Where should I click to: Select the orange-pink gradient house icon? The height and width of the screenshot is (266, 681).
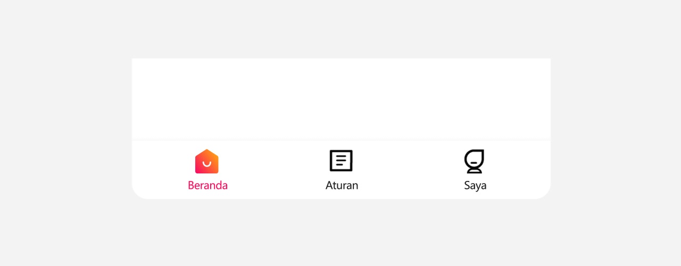coord(207,161)
